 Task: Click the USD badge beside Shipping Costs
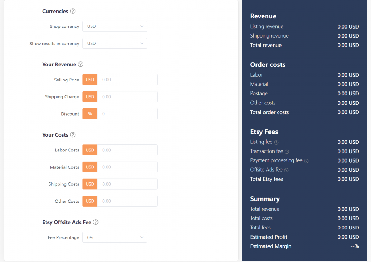click(x=89, y=184)
